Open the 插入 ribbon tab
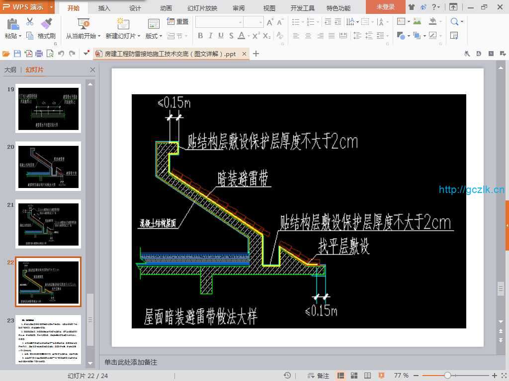The height and width of the screenshot is (381, 509). coord(104,8)
